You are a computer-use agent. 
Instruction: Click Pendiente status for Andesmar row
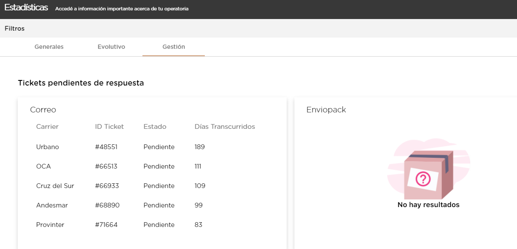point(159,205)
